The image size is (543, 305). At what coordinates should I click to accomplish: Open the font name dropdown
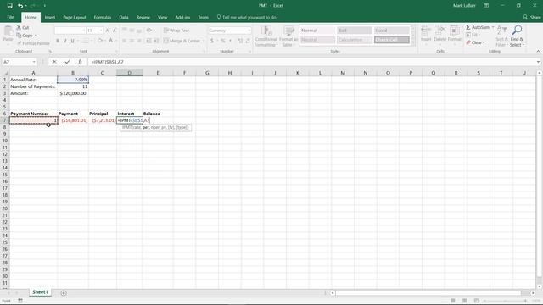click(84, 30)
